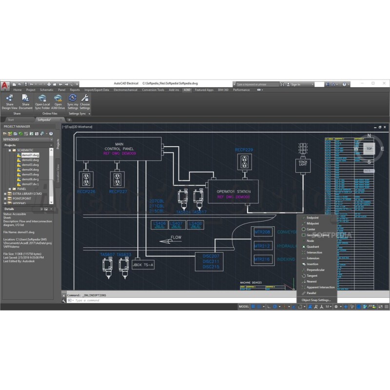The height and width of the screenshot is (390, 390).
Task: Switch to the Schematic ribbon tab
Action: coord(46,90)
